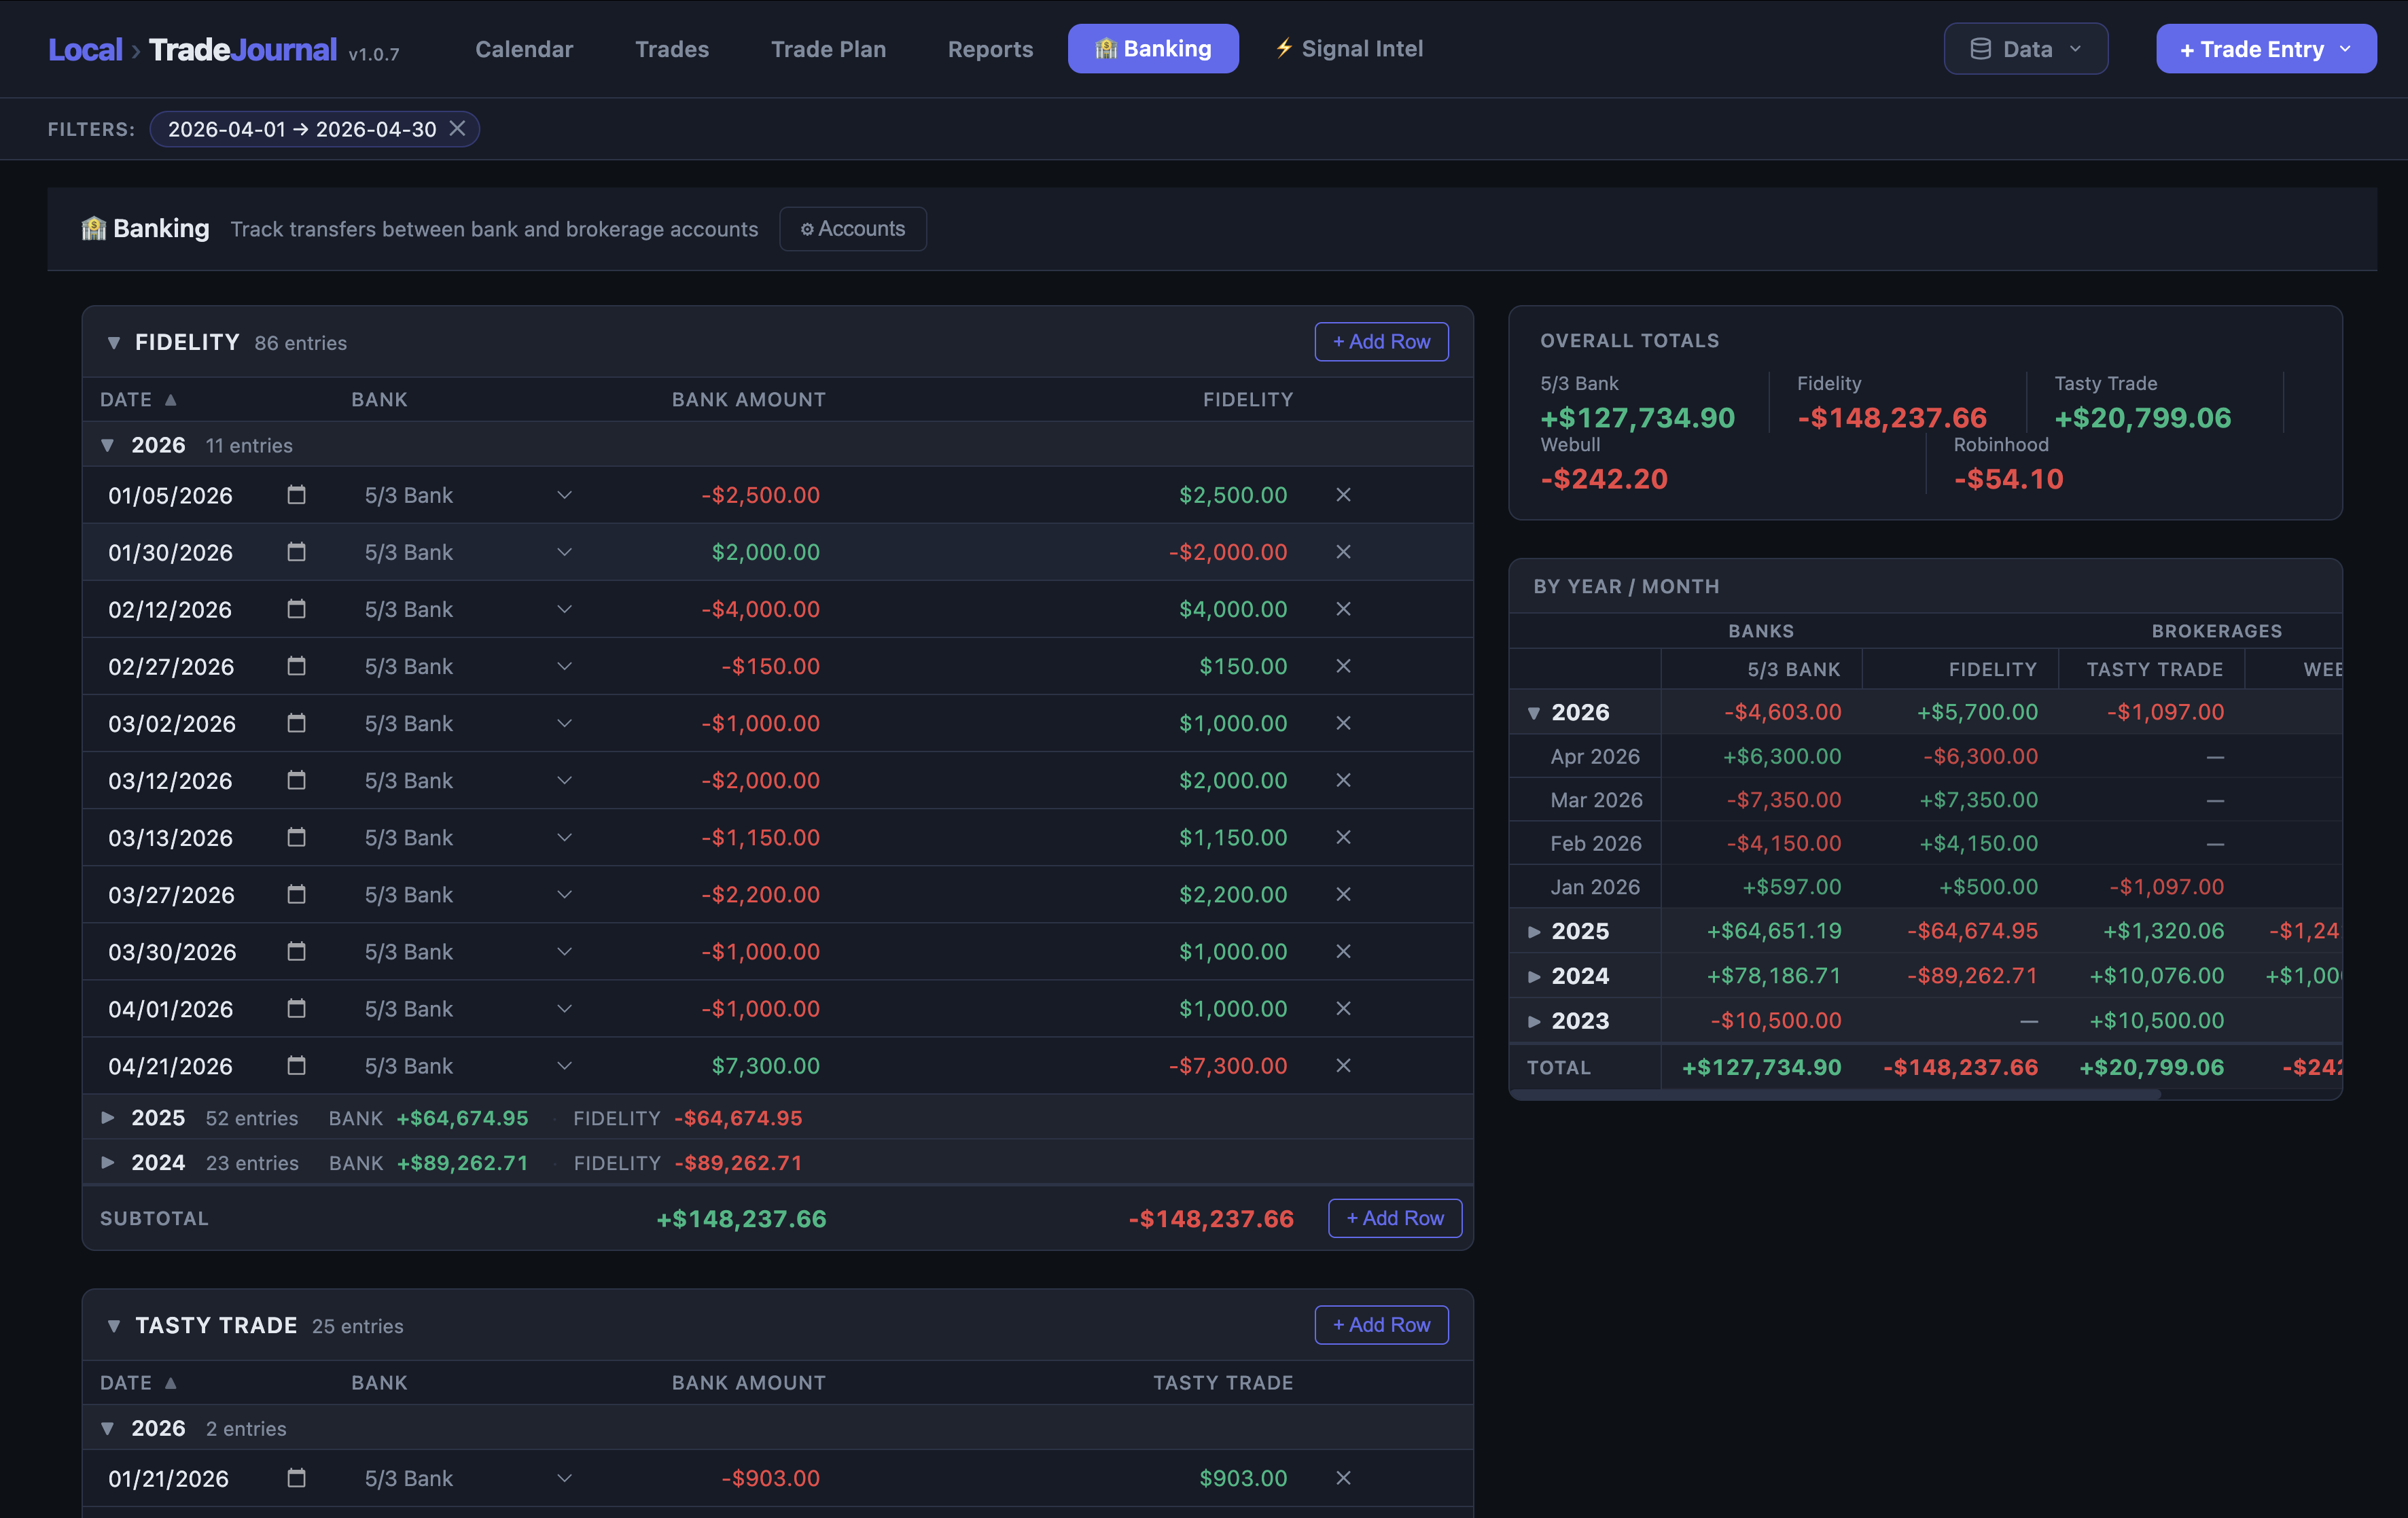Collapse the 2026 group in Fidelity table
Viewport: 2408px width, 1518px height.
click(108, 445)
